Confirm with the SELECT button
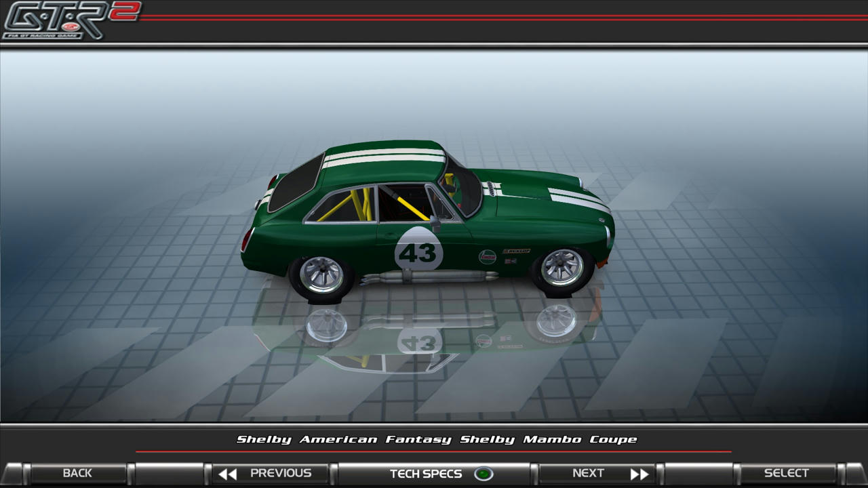Image resolution: width=868 pixels, height=488 pixels. 787,473
